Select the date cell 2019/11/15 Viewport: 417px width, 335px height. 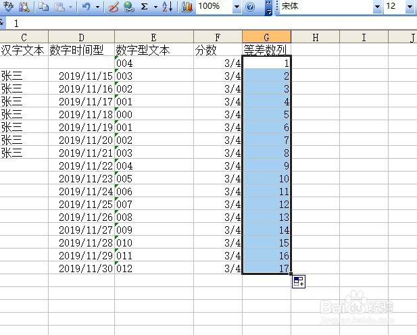[81, 76]
